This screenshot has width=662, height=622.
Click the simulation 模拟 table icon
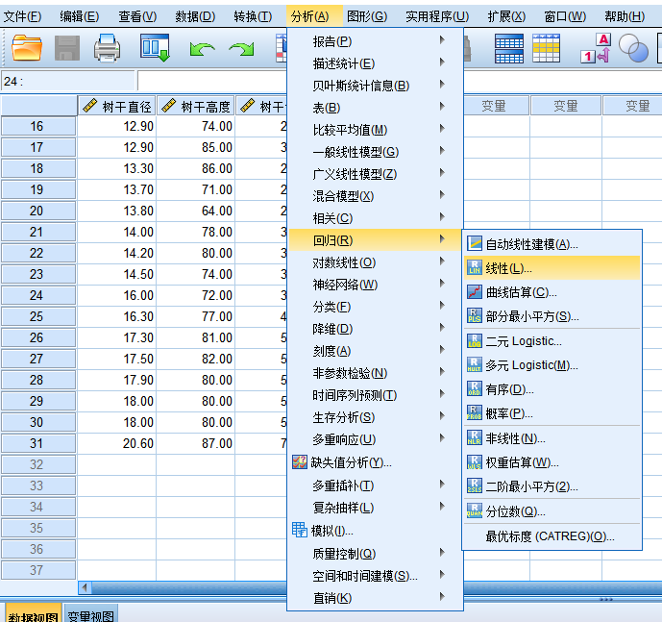tap(300, 530)
